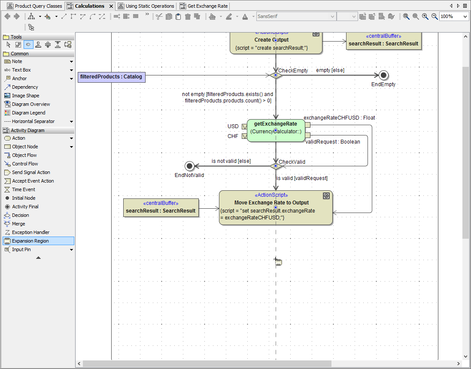Open the SansSerif font dropdown
The height and width of the screenshot is (369, 471).
[332, 16]
